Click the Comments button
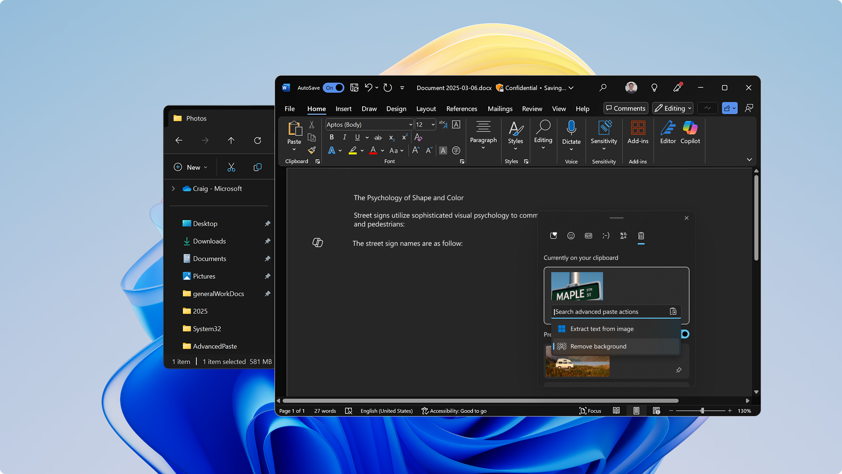Image resolution: width=842 pixels, height=474 pixels. tap(626, 108)
